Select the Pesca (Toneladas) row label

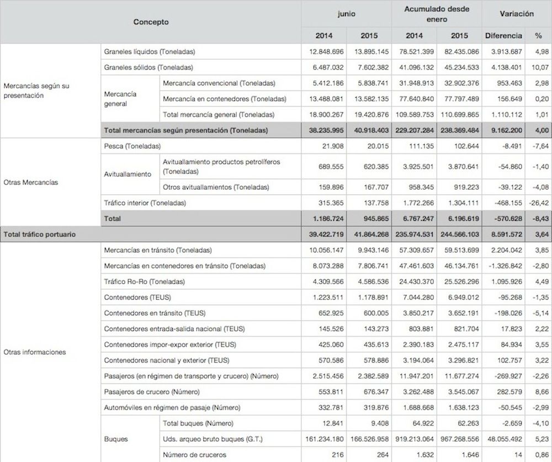(132, 146)
